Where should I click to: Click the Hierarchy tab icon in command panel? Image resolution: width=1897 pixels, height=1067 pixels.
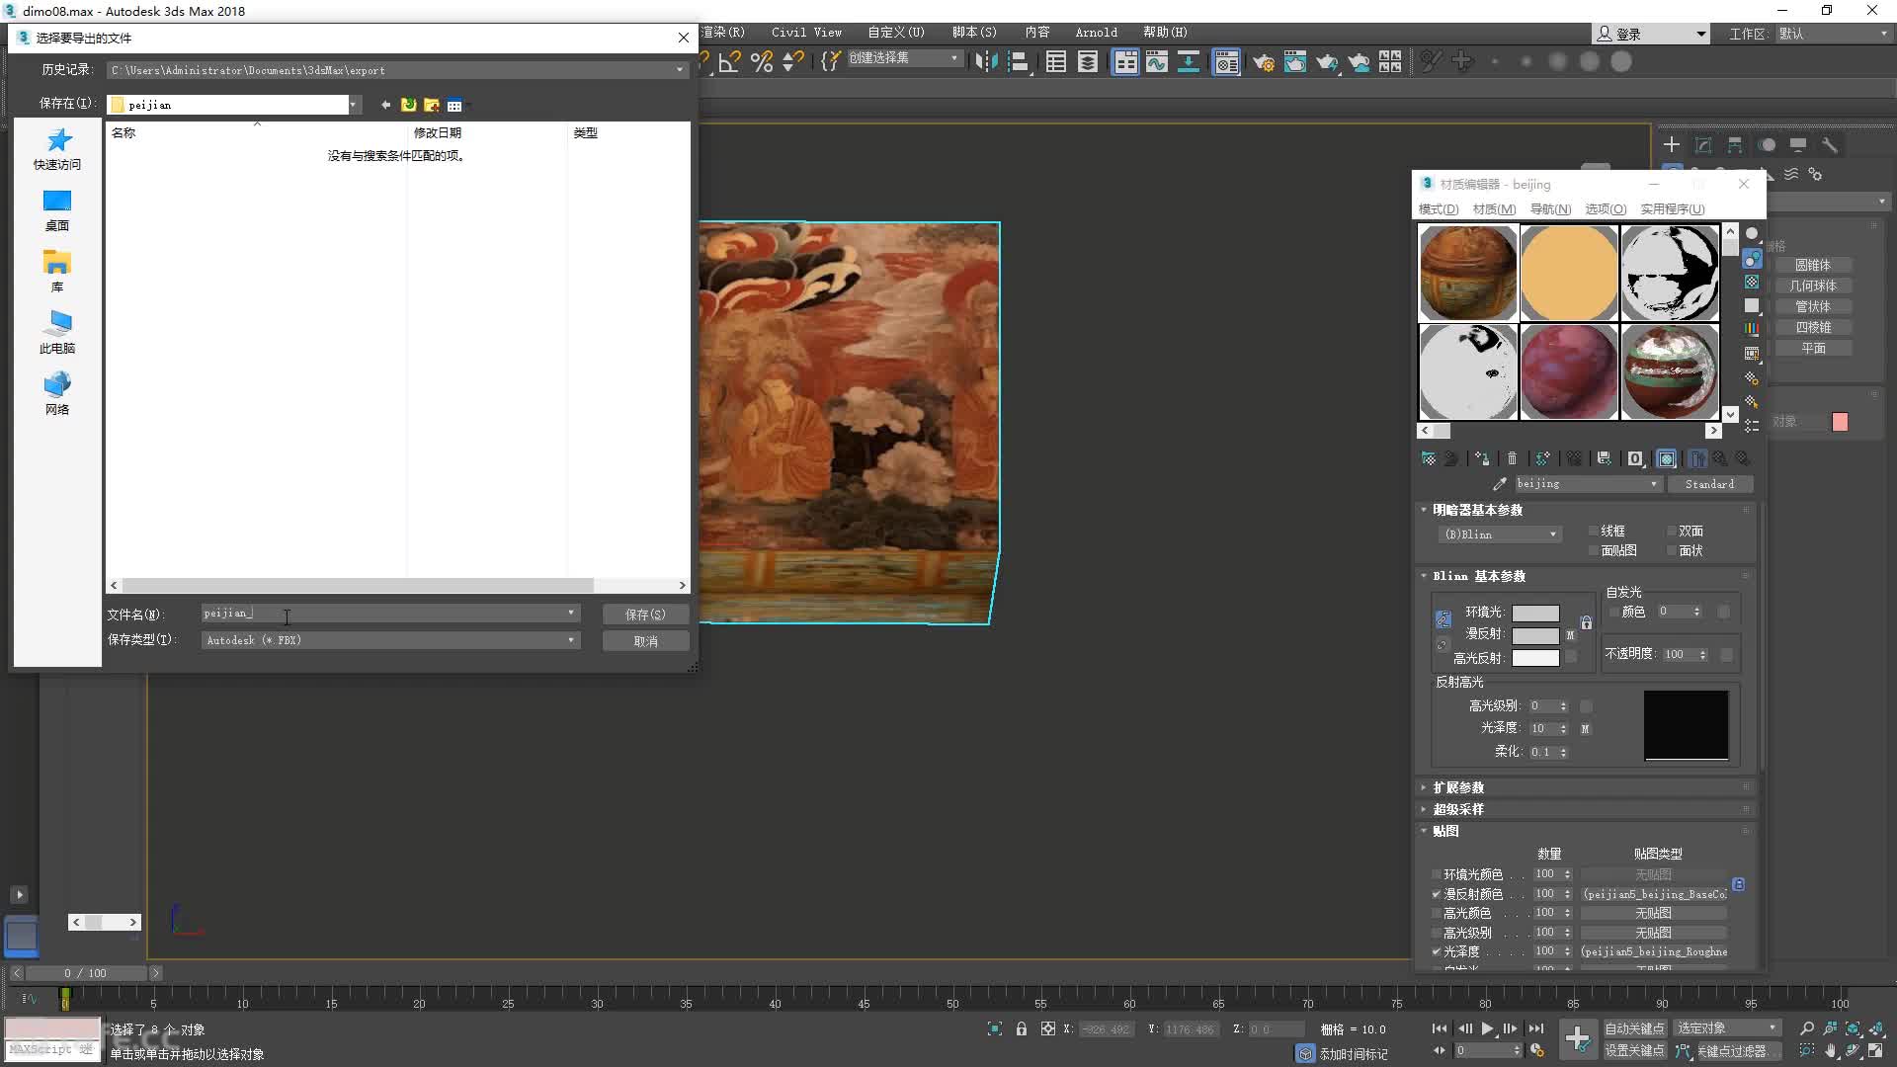coord(1735,145)
